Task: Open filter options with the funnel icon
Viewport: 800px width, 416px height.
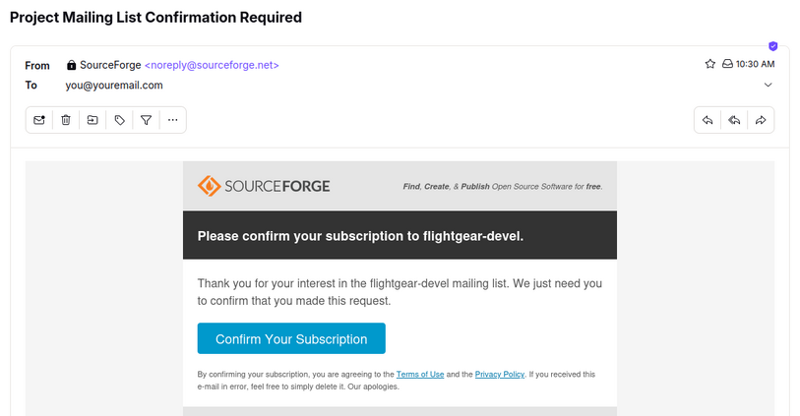Action: [146, 120]
